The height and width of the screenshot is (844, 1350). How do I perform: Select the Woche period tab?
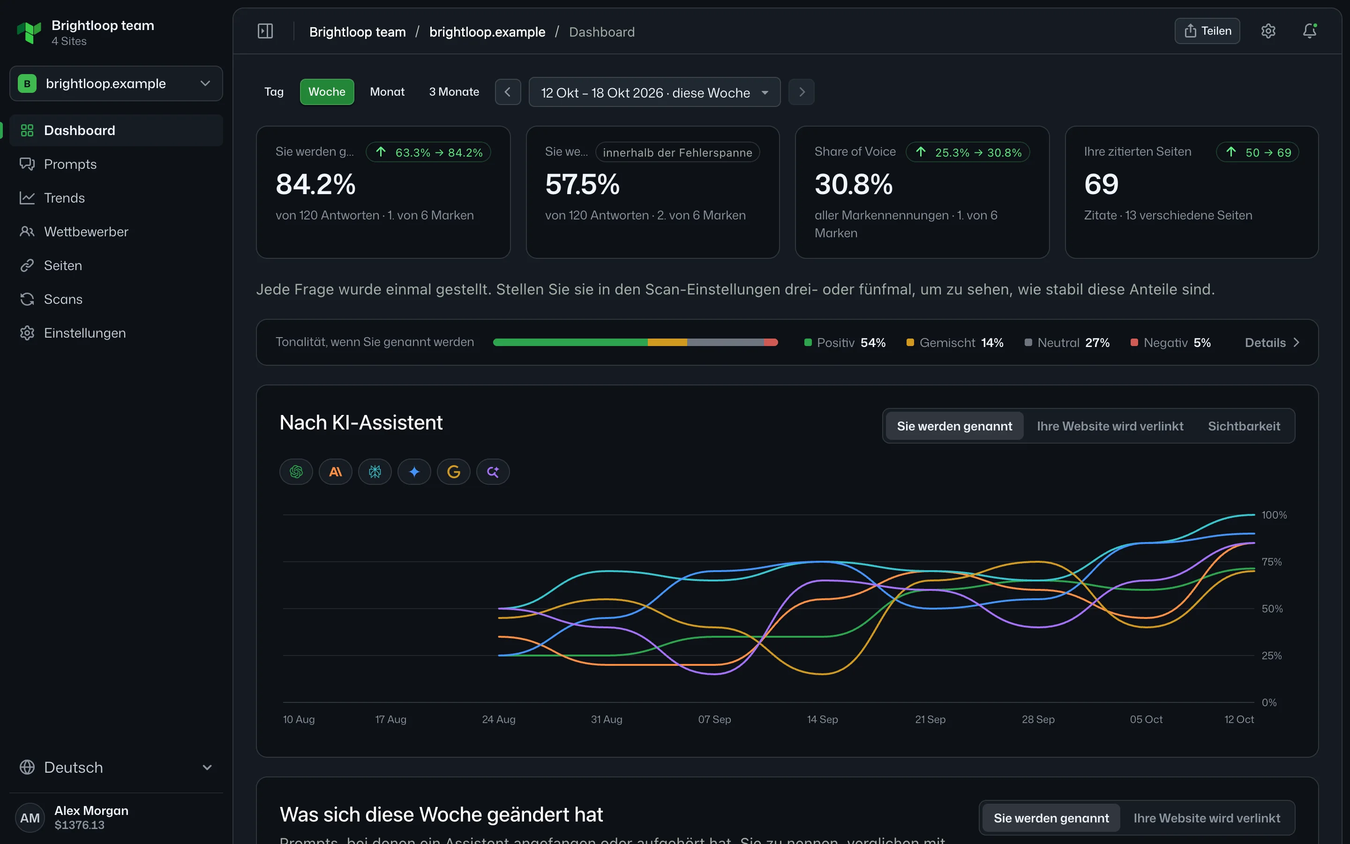coord(327,92)
